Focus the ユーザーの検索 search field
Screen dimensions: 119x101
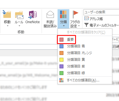[x=101, y=12]
